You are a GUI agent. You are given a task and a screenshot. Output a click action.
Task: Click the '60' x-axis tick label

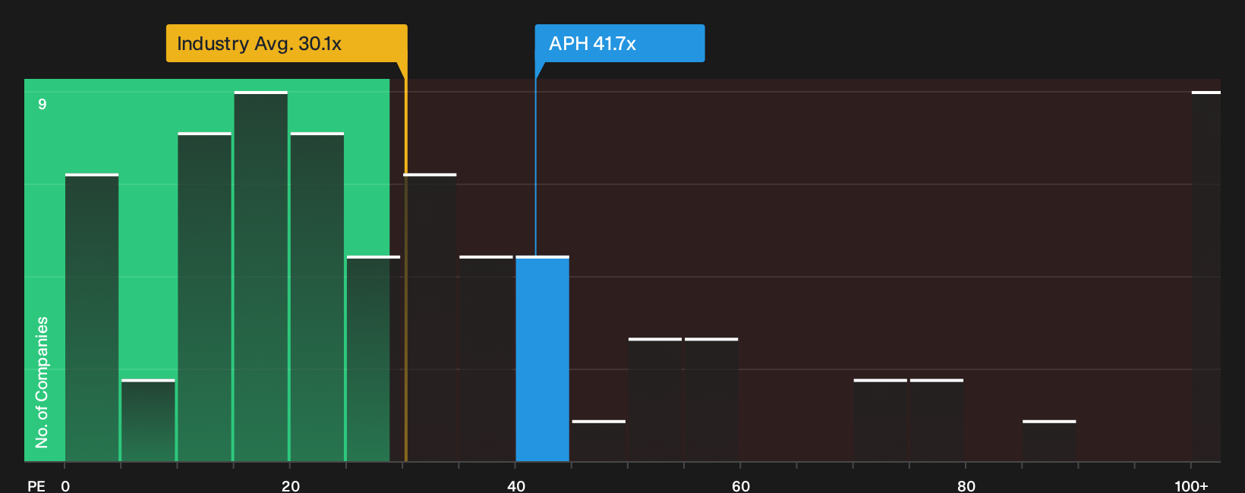coord(741,486)
